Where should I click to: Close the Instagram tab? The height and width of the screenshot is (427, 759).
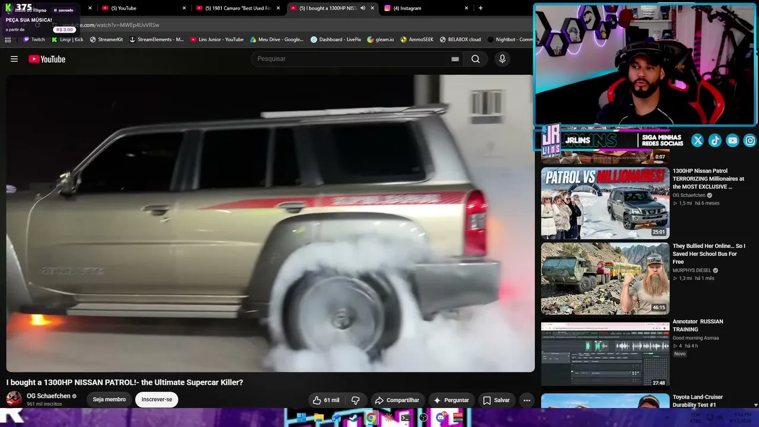point(466,8)
